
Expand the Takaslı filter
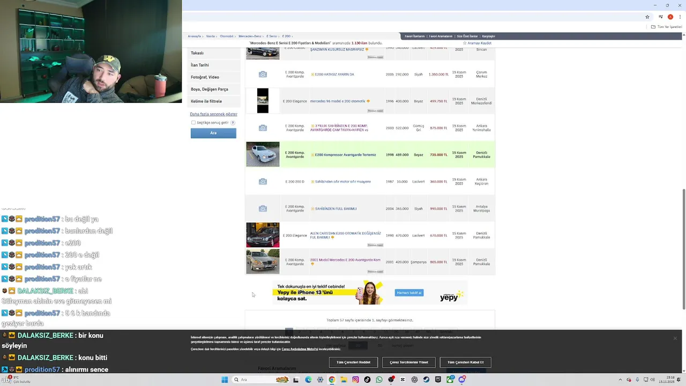click(x=213, y=53)
